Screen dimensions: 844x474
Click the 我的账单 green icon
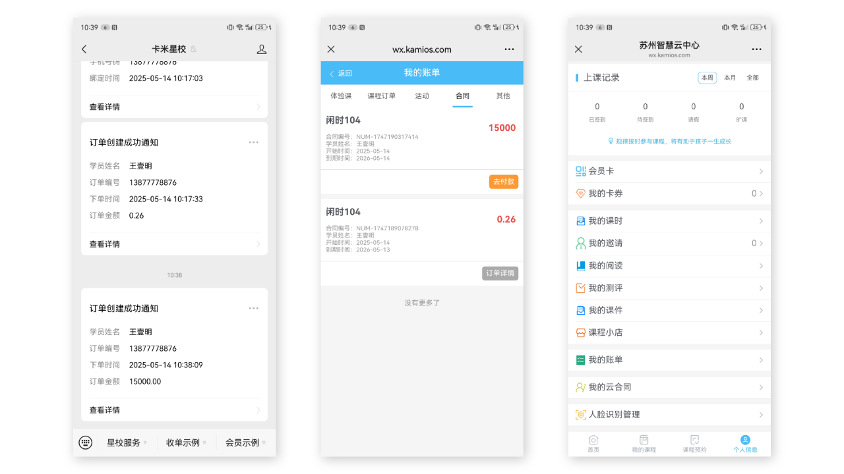point(580,360)
